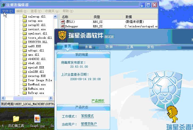The height and width of the screenshot is (130, 193).
Task: Minimize the Registry Editor window
Action: point(142,5)
